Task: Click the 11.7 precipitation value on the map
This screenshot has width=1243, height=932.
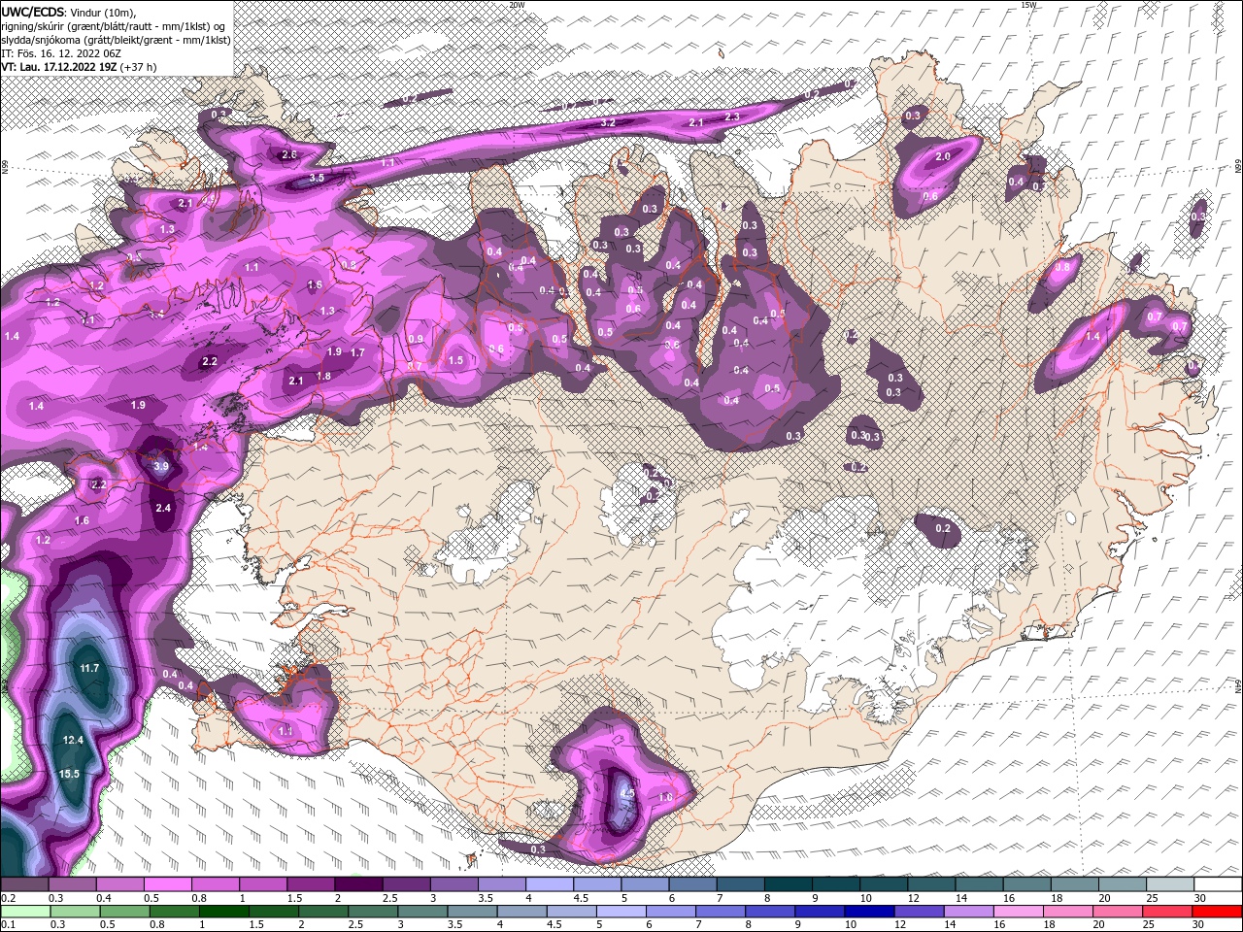Action: [89, 668]
